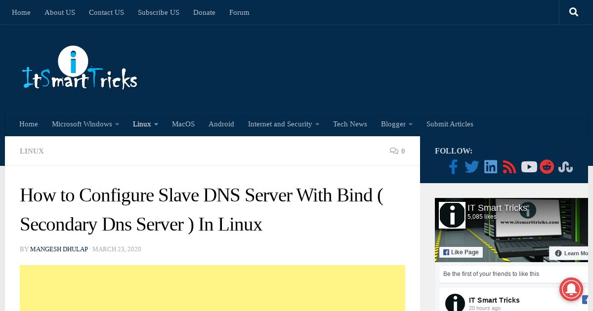The height and width of the screenshot is (311, 593).
Task: Open the IT Smart Tricks Facebook page title
Action: [x=497, y=208]
